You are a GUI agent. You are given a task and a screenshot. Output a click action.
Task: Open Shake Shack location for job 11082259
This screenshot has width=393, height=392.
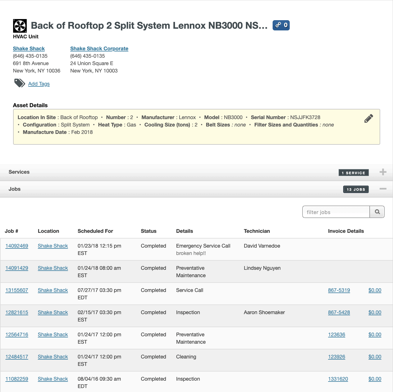[x=53, y=379]
